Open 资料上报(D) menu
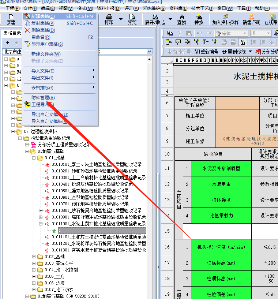Image resolution: width=278 pixels, height=299 pixels. (x=109, y=8)
